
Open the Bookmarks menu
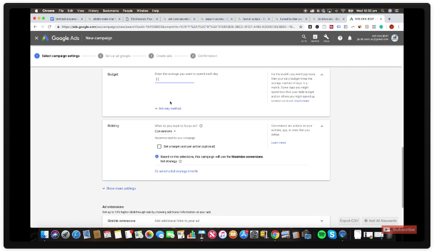(x=111, y=11)
